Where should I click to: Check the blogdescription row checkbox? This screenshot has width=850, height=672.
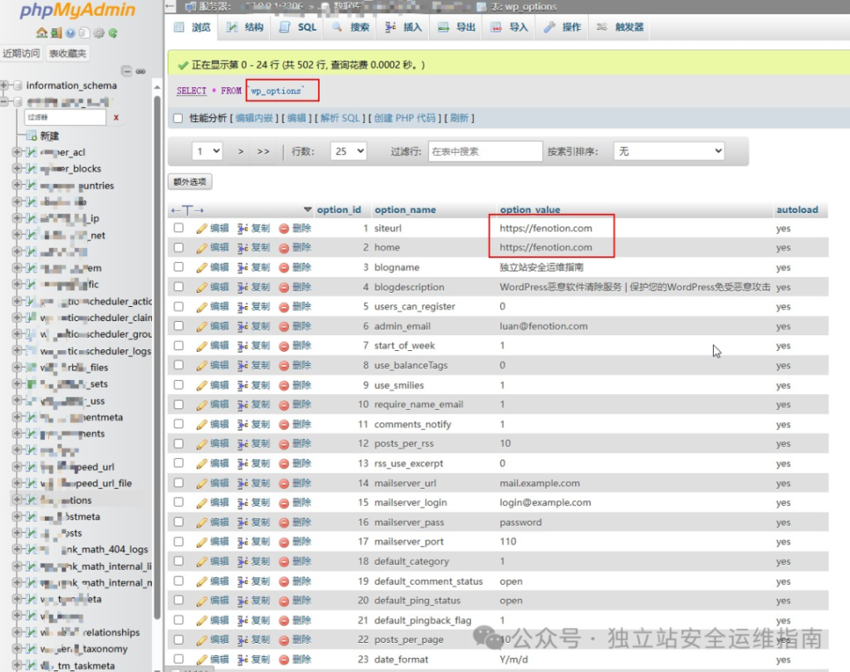pos(178,287)
